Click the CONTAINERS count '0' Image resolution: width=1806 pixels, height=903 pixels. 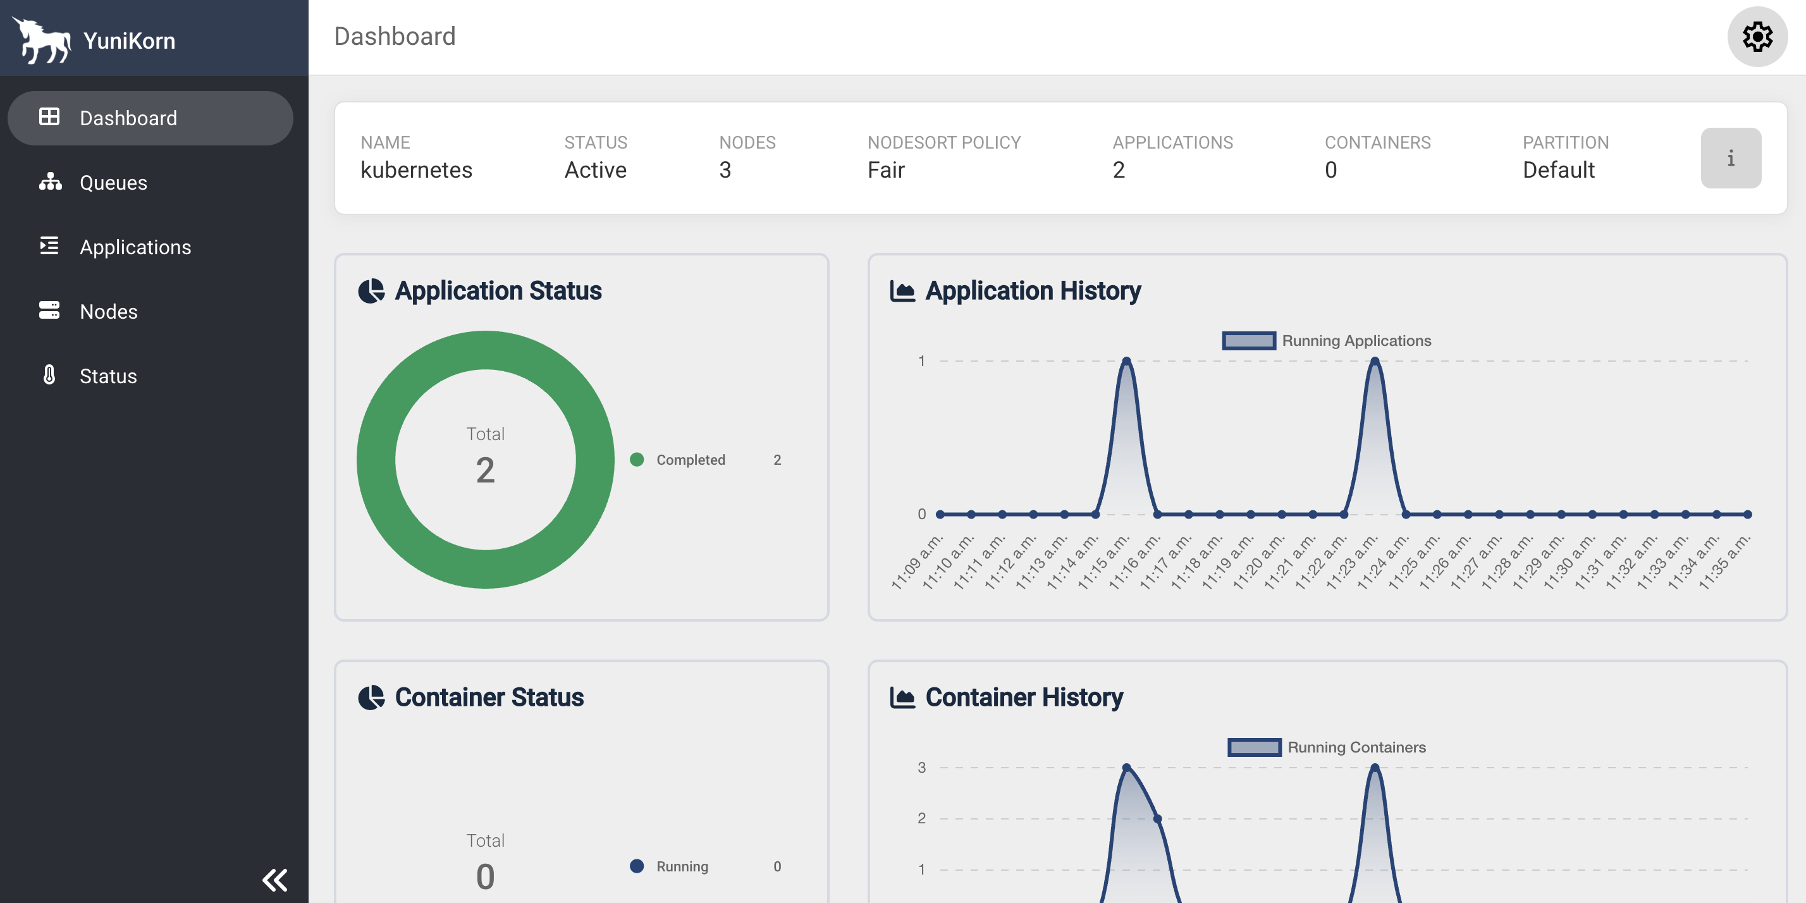(x=1330, y=169)
